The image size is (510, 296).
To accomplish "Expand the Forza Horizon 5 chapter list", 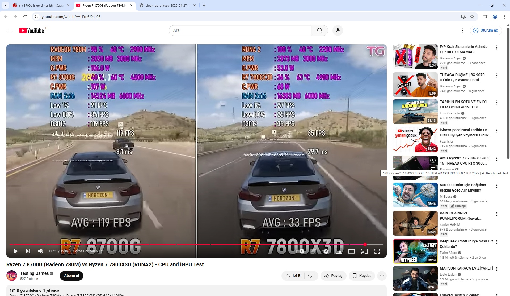I will (x=88, y=251).
